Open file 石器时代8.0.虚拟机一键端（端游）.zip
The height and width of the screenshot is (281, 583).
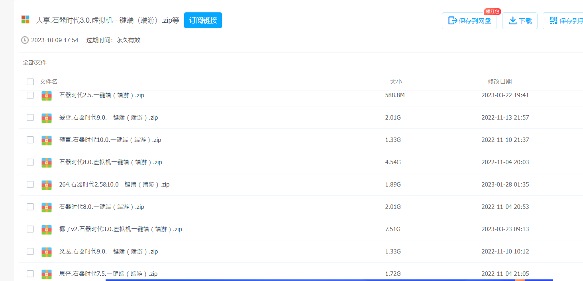pos(110,162)
